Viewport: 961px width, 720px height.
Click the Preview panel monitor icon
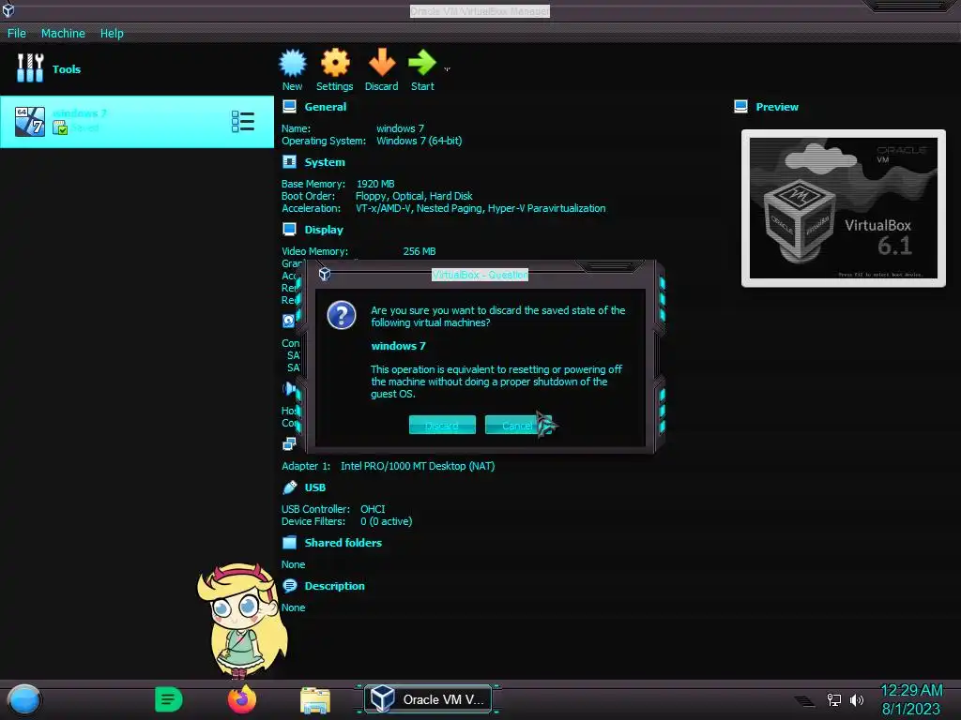tap(740, 107)
